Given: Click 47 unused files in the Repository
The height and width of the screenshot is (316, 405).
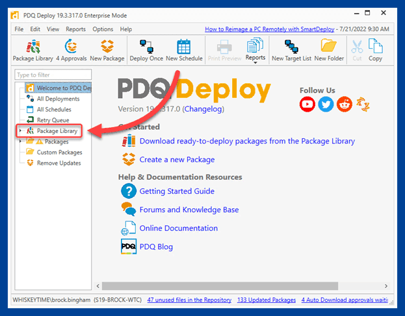Looking at the screenshot, I should [x=189, y=300].
